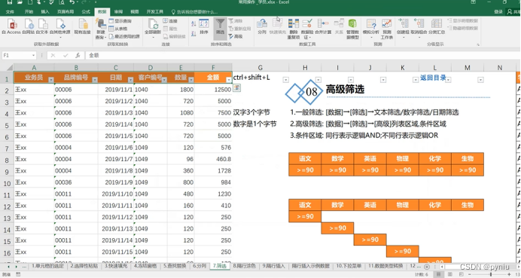The height and width of the screenshot is (278, 521).
Task: Click the zoom in plus button
Action: [x=510, y=274]
